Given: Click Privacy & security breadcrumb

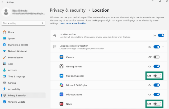Looking at the screenshot, I should point(68,10).
